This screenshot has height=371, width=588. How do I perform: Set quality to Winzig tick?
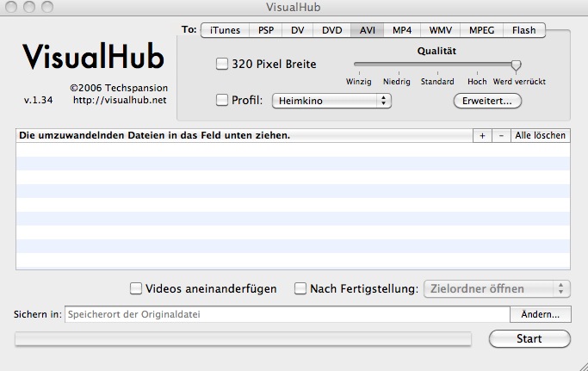(x=359, y=73)
